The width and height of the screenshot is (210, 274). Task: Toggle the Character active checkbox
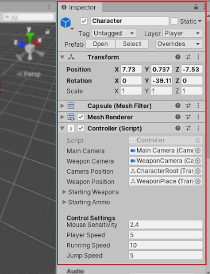click(x=84, y=21)
